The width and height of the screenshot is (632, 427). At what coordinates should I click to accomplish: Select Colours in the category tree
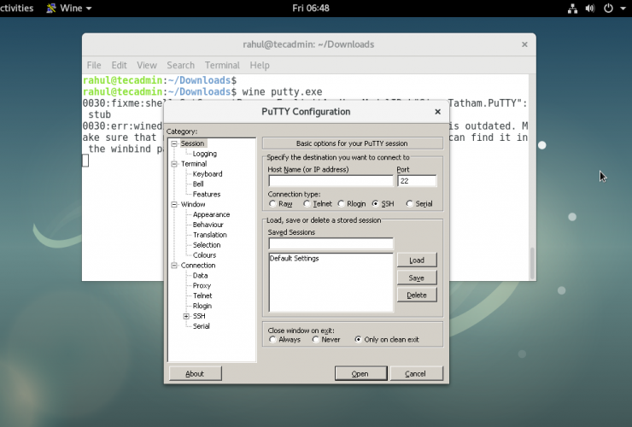(x=204, y=255)
